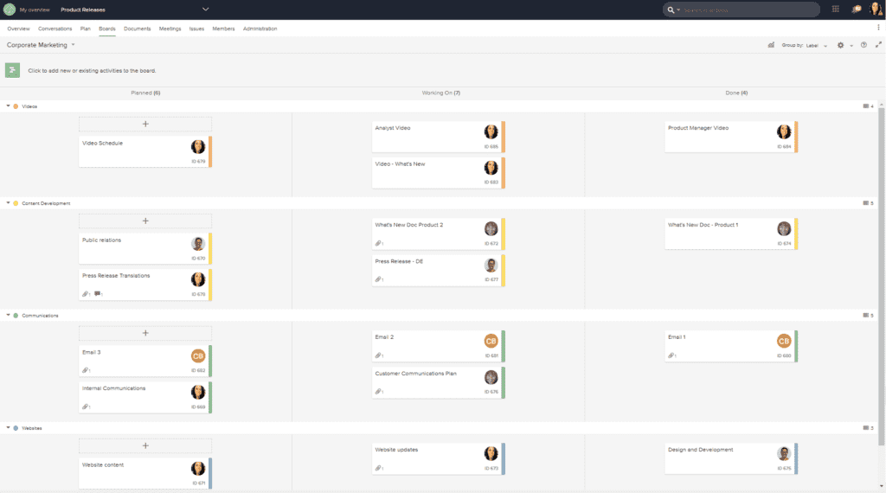Open the Design and Development card
Viewport: 886px width, 493px height.
[x=731, y=458]
